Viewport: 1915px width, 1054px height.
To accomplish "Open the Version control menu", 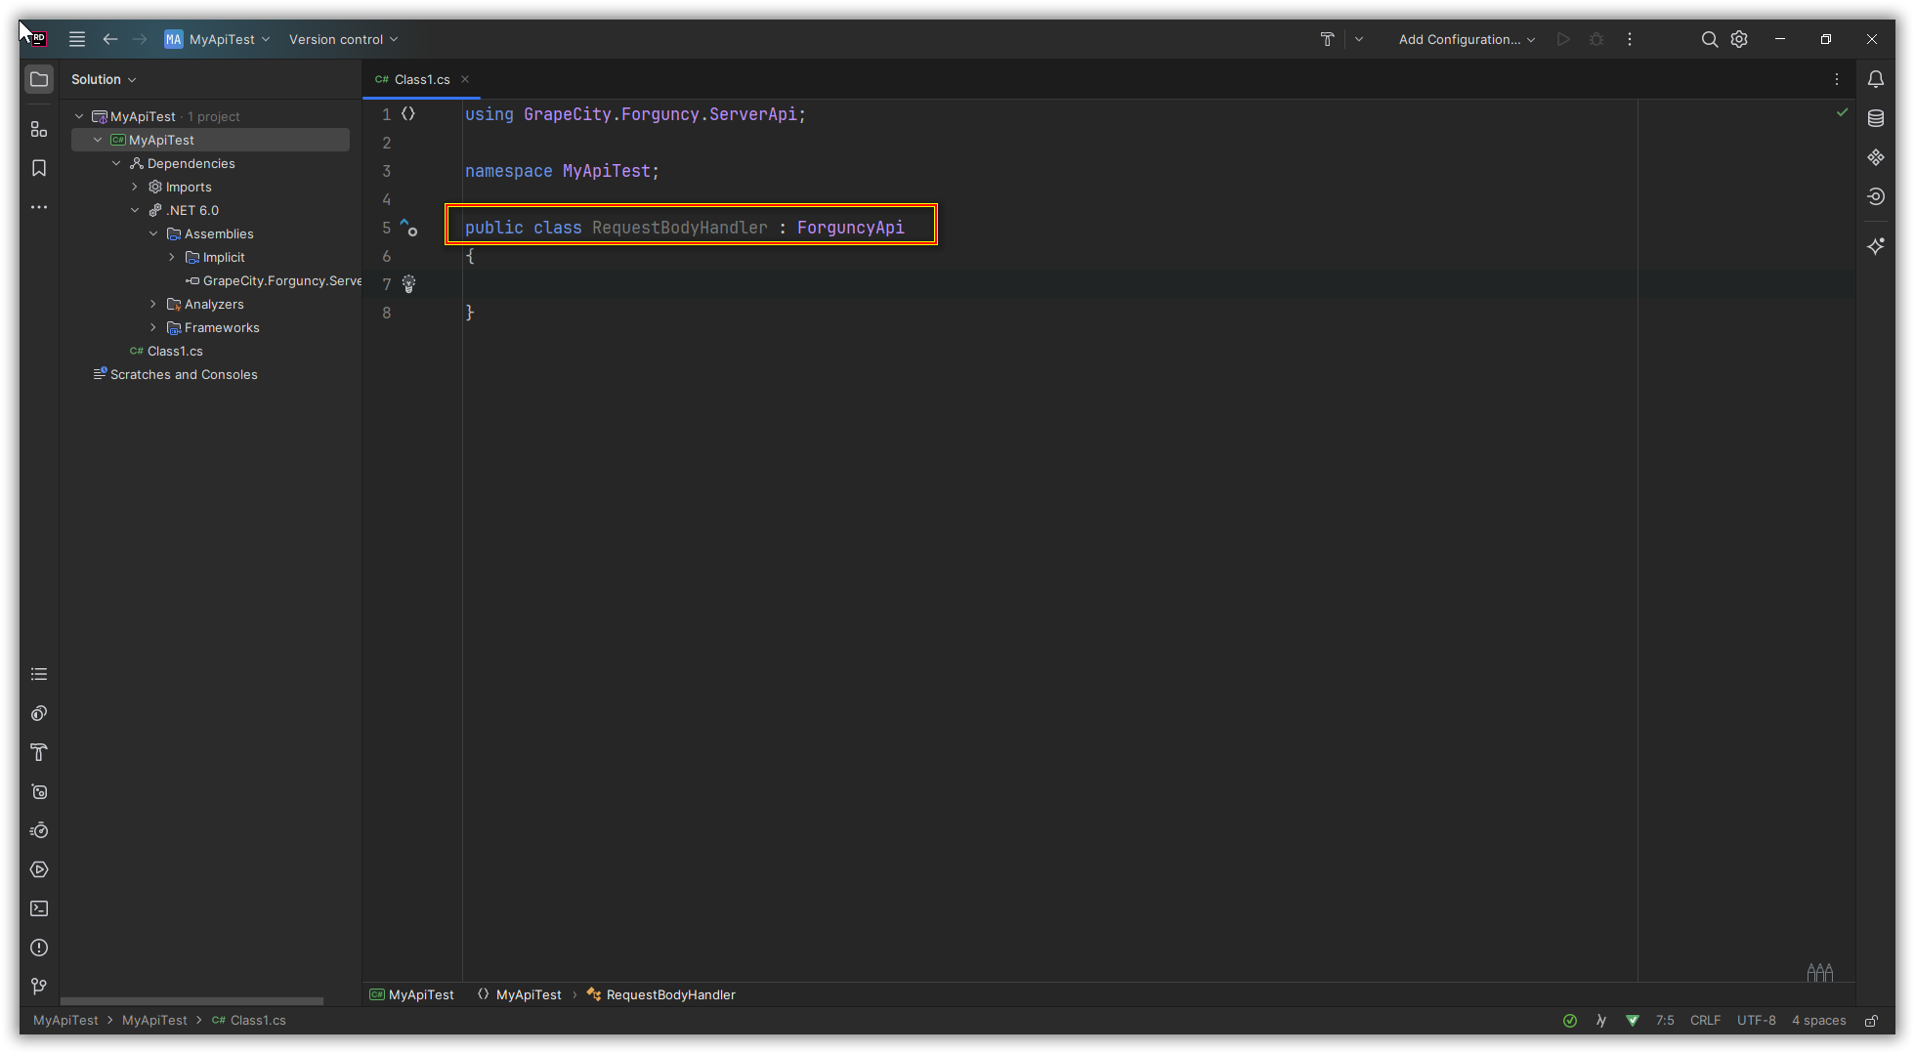I will 343,39.
